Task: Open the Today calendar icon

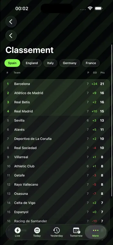Action: [x=37, y=230]
